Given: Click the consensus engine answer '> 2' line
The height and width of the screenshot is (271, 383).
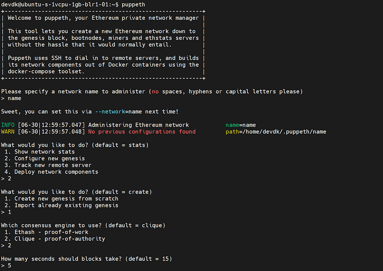Looking at the screenshot, I should (6, 245).
